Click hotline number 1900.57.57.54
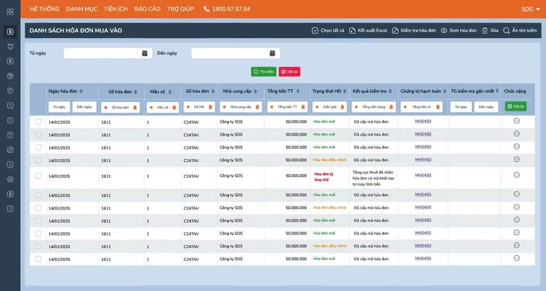This screenshot has width=546, height=291. click(x=231, y=9)
